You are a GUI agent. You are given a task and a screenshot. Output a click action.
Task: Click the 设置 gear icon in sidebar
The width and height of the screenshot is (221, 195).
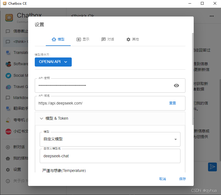(x=8, y=170)
